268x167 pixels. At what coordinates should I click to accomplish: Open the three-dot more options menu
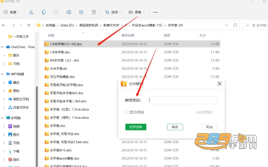[156, 12]
